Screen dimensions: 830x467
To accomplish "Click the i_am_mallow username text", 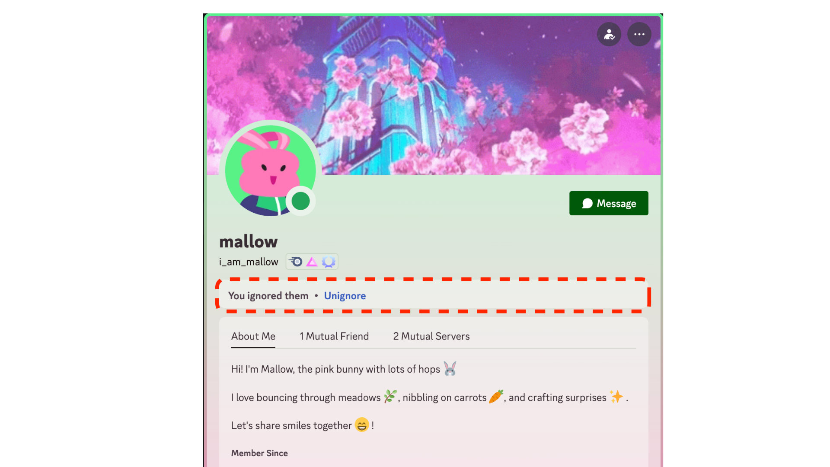I will pos(249,262).
